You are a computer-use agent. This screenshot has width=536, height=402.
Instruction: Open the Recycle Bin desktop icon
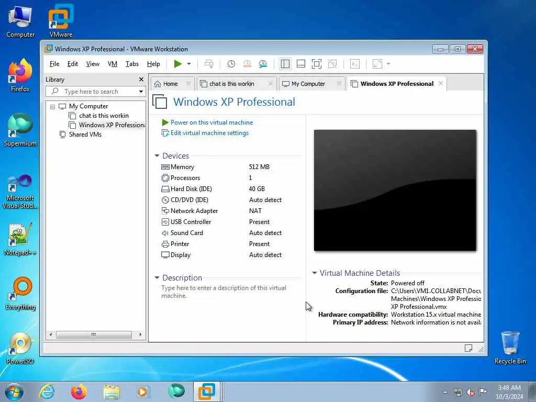[x=510, y=348]
